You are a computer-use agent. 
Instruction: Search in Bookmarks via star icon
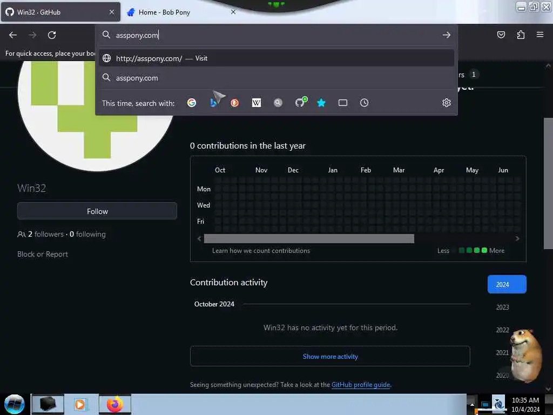click(321, 103)
